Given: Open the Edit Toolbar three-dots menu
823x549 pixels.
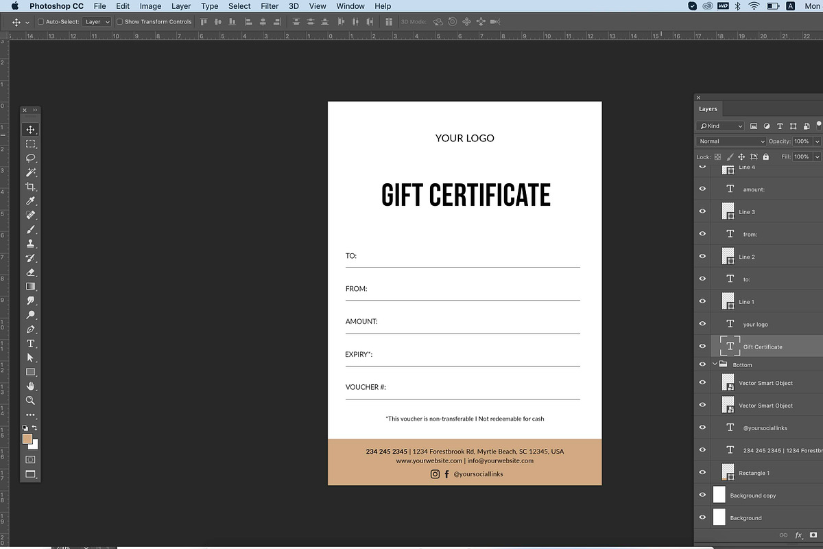Looking at the screenshot, I should pyautogui.click(x=30, y=414).
